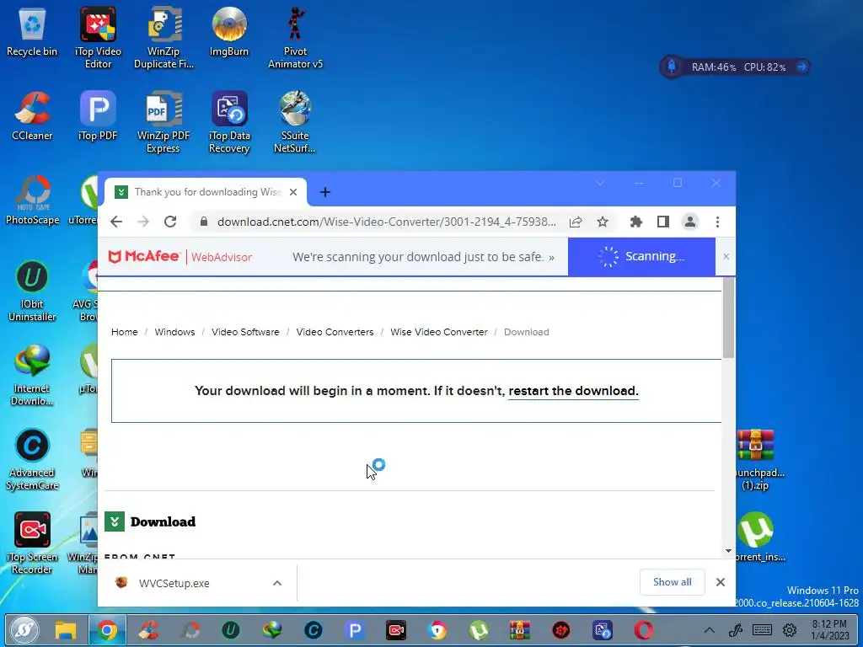This screenshot has width=863, height=647.
Task: Go to Home breadcrumb
Action: coord(125,332)
